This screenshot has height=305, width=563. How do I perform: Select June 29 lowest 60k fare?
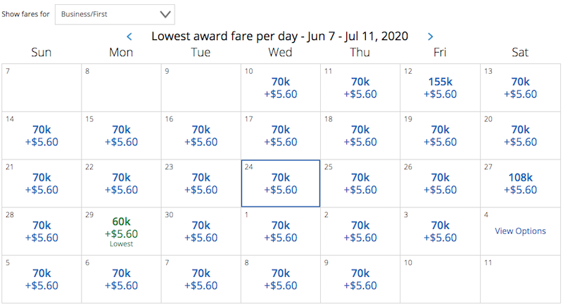121,231
